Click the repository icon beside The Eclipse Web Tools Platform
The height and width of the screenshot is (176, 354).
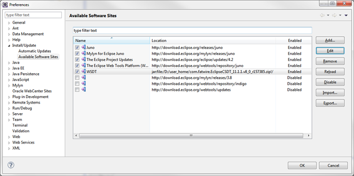point(84,65)
